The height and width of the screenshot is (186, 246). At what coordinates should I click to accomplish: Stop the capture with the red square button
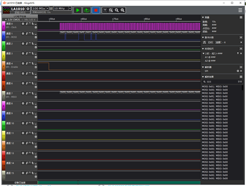coord(96,10)
